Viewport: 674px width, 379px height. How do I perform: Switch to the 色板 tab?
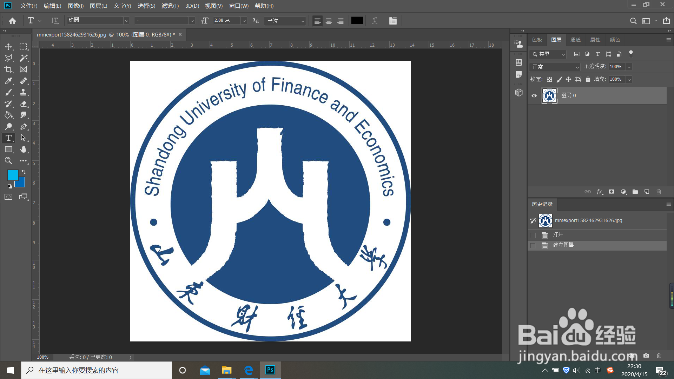click(537, 40)
